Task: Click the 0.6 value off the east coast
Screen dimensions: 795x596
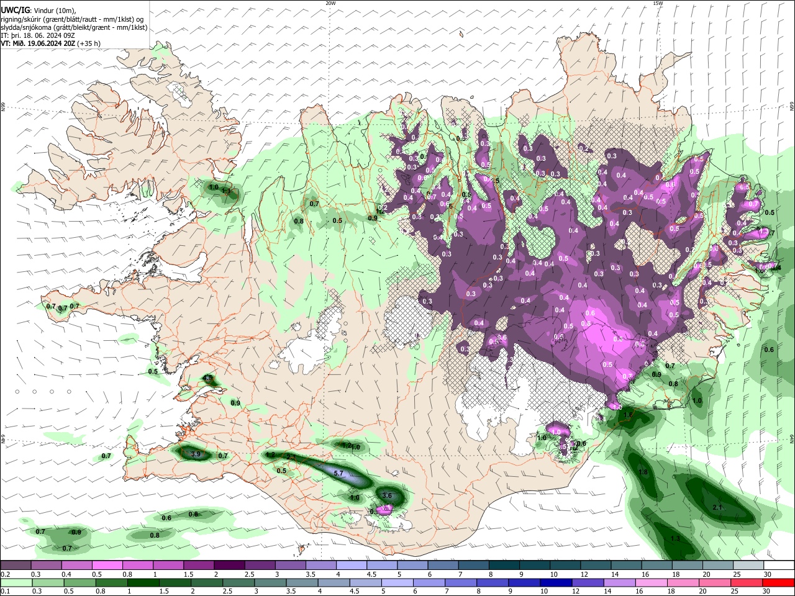Action: click(x=769, y=350)
